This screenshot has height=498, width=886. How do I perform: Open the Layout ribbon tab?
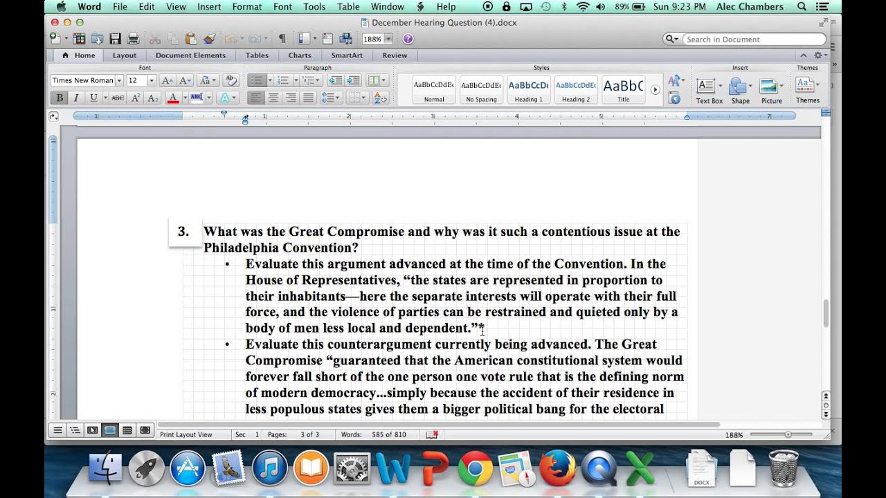click(125, 55)
